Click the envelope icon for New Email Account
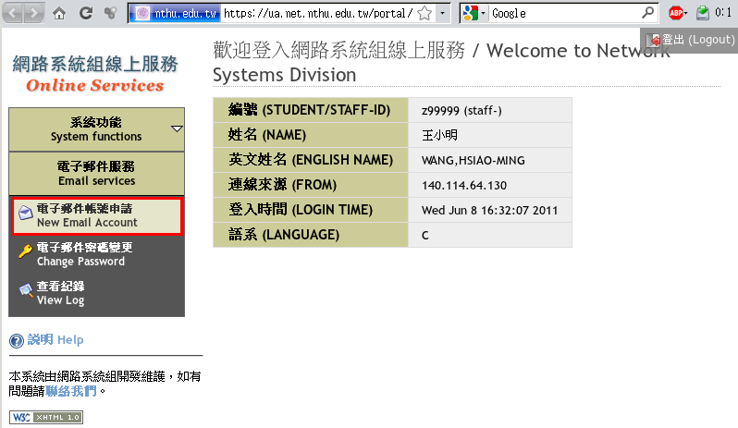The height and width of the screenshot is (428, 738). (25, 214)
